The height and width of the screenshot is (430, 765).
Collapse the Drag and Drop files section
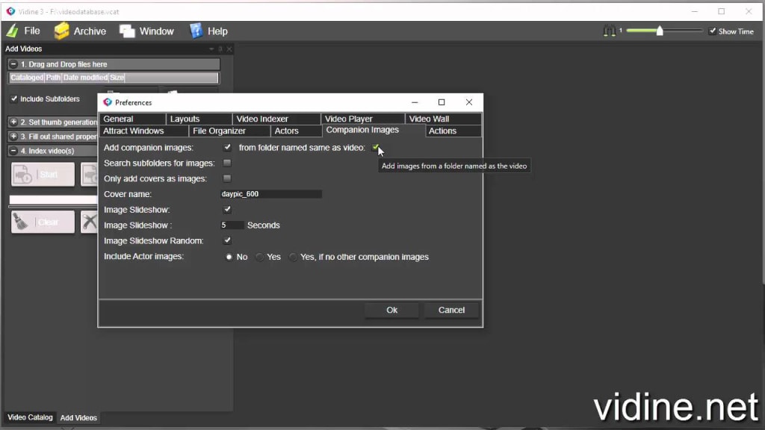(13, 64)
